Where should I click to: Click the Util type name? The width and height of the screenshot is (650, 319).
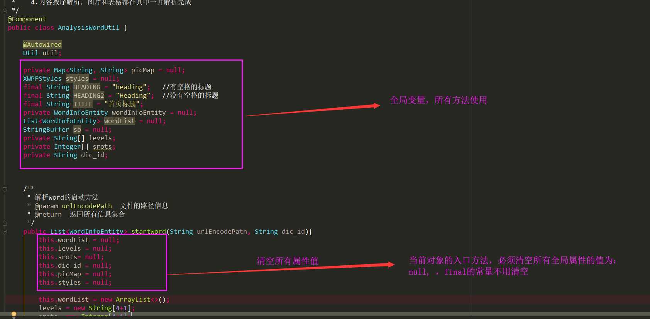pos(30,53)
